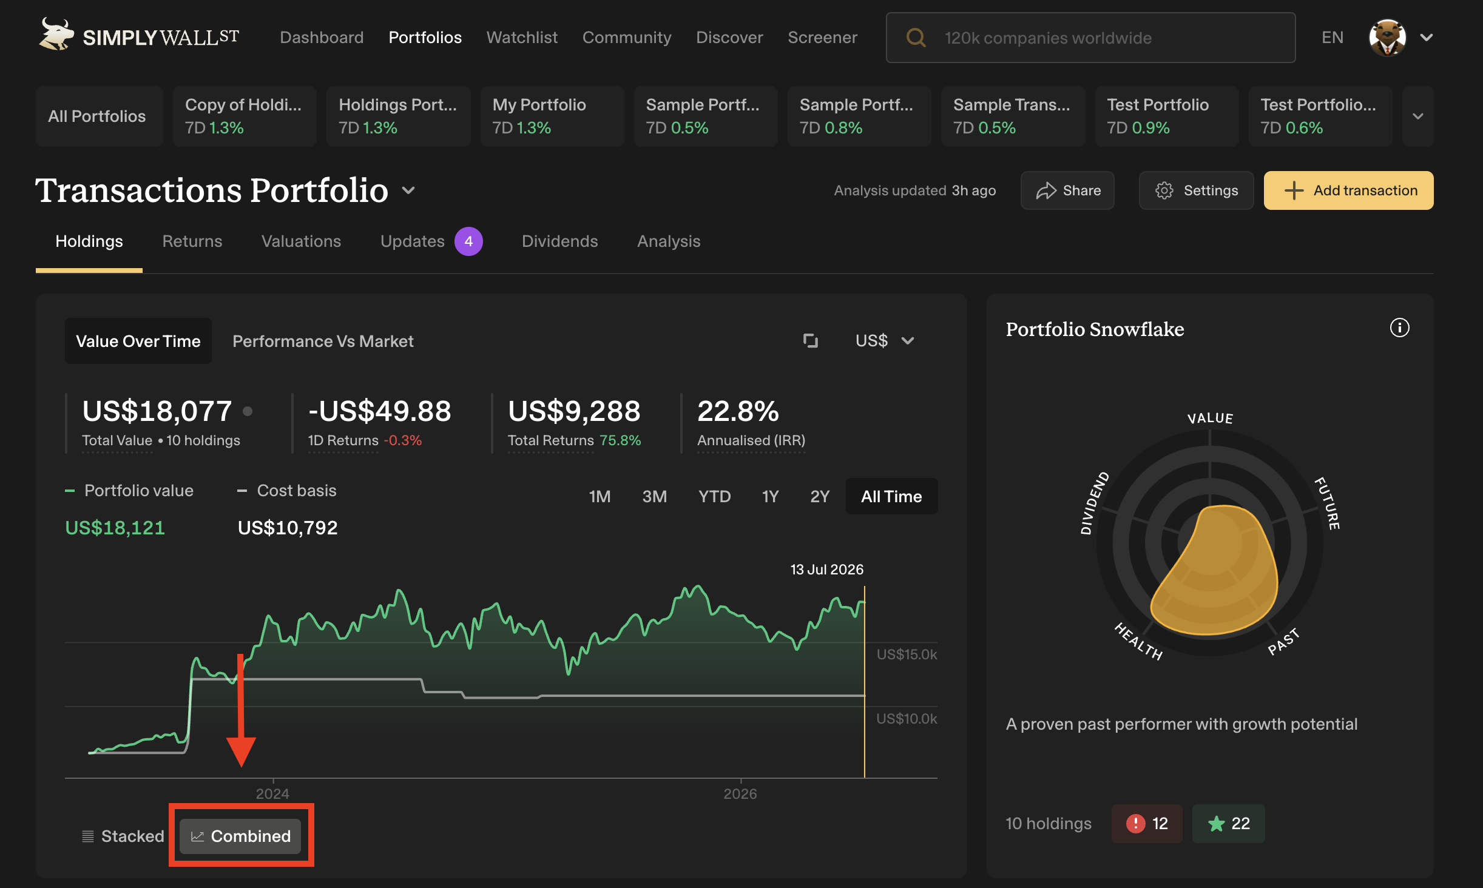This screenshot has width=1483, height=888.
Task: Click the red warning badge showing 12
Action: (x=1146, y=823)
